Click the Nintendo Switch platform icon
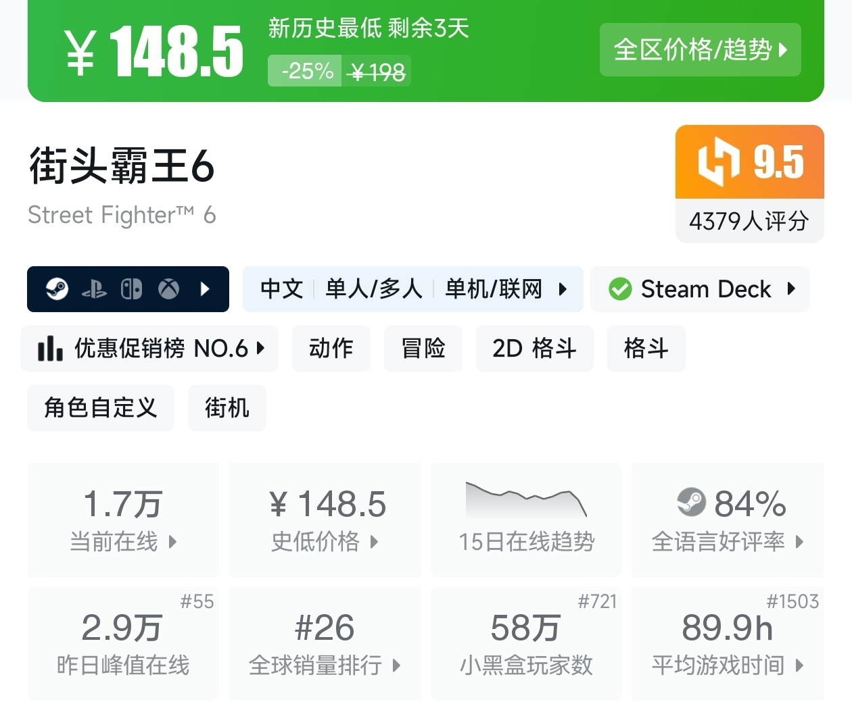 [x=131, y=289]
